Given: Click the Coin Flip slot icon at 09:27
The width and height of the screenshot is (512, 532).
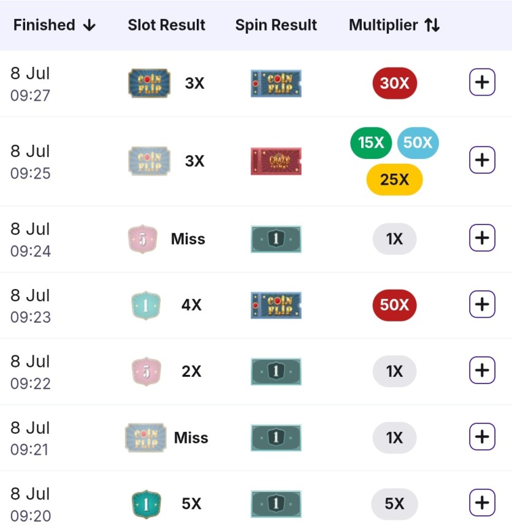Looking at the screenshot, I should click(149, 83).
